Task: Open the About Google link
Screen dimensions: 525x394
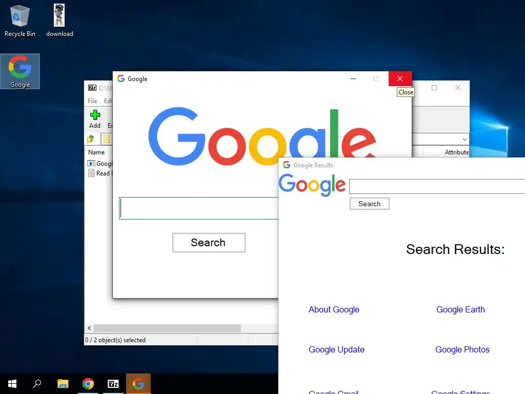Action: click(x=334, y=309)
